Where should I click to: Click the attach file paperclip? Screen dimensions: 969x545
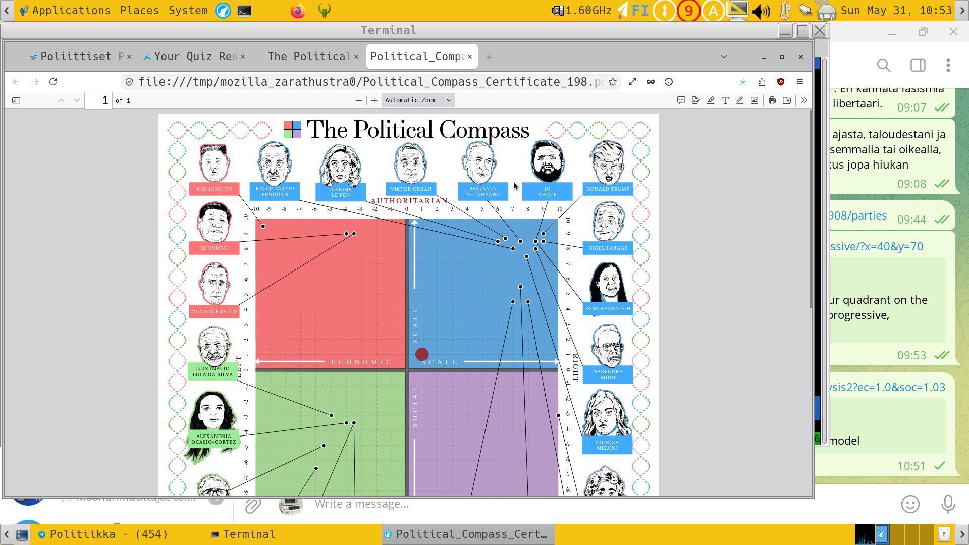(252, 505)
